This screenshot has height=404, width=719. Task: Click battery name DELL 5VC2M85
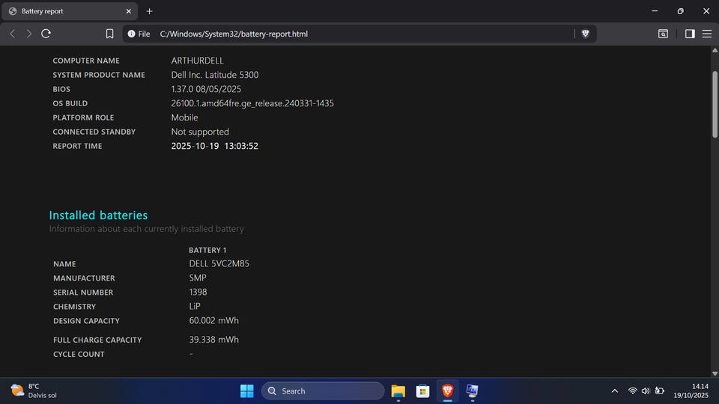(219, 263)
